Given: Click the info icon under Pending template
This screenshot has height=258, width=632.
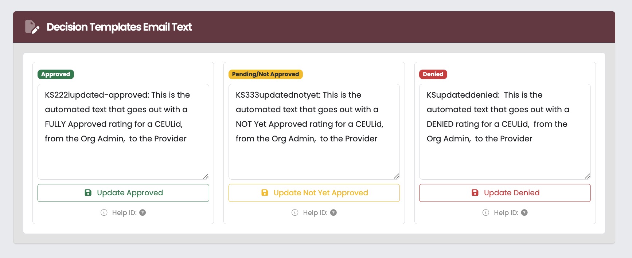Looking at the screenshot, I should (295, 213).
